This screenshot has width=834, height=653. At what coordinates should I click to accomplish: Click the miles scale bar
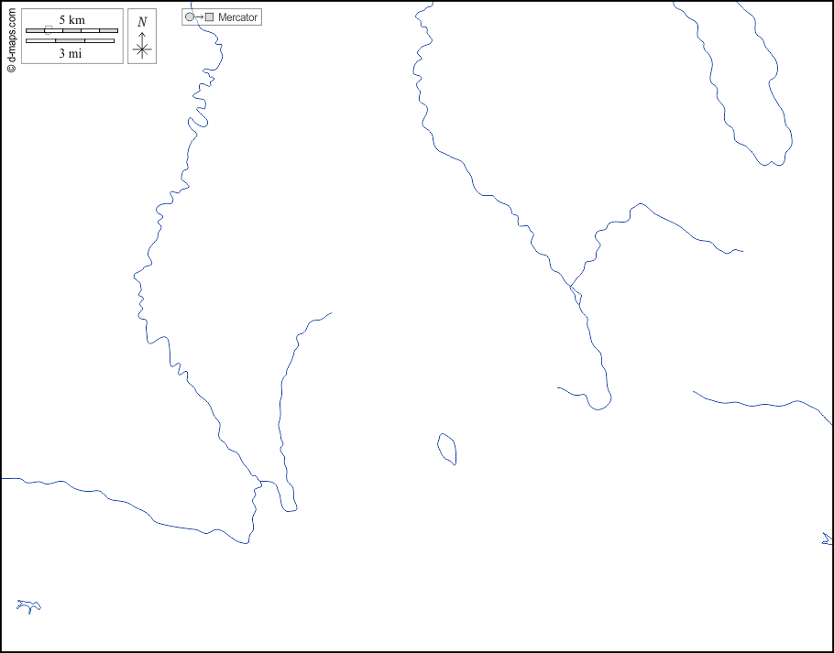coord(70,40)
